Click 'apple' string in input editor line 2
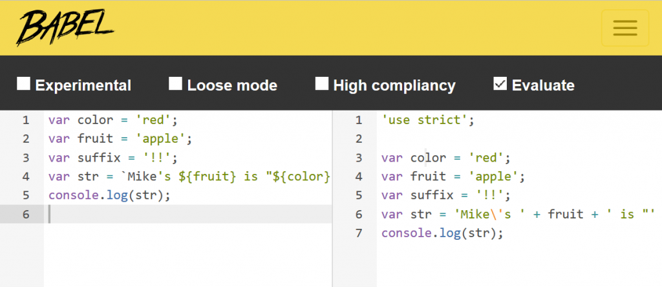 161,138
